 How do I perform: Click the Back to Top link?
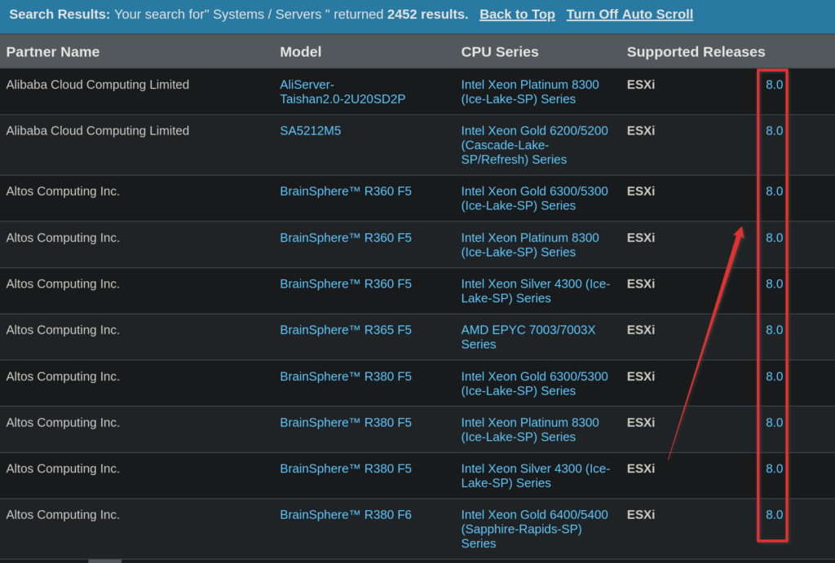tap(517, 15)
